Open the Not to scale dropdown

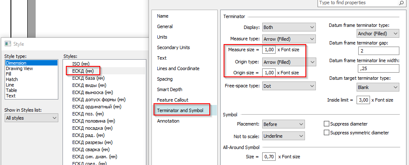(x=283, y=136)
